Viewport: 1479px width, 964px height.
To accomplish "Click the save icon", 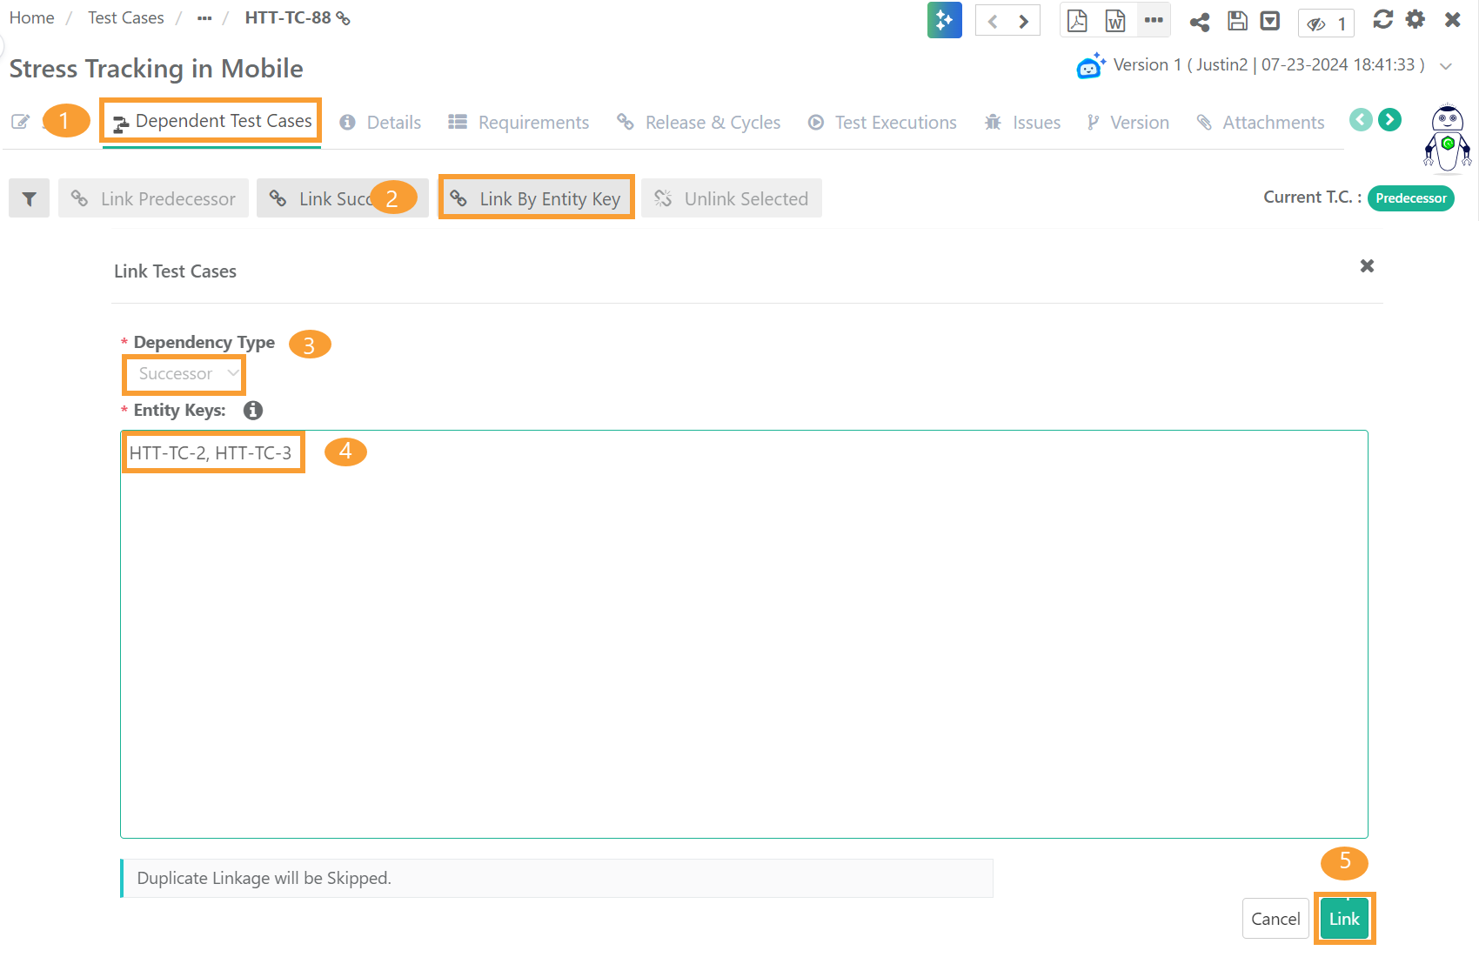I will [1237, 21].
